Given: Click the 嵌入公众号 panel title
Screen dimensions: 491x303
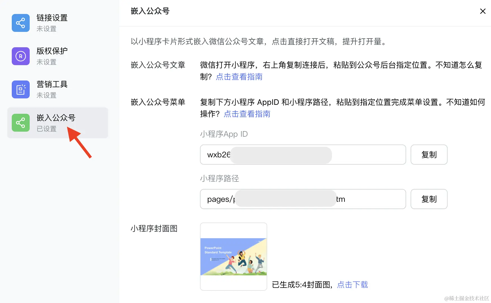Looking at the screenshot, I should pos(150,11).
